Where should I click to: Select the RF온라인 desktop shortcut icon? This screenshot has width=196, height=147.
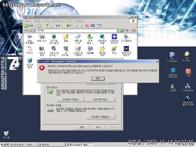[188, 101]
